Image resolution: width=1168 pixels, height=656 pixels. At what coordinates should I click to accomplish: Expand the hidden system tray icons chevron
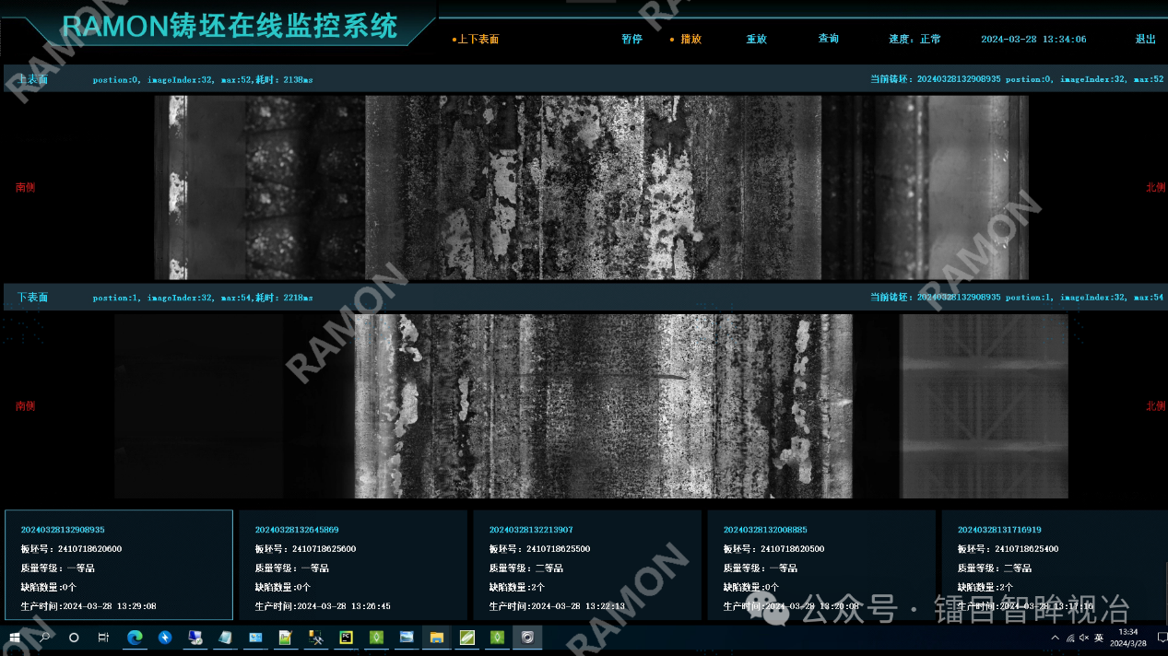pyautogui.click(x=1055, y=638)
